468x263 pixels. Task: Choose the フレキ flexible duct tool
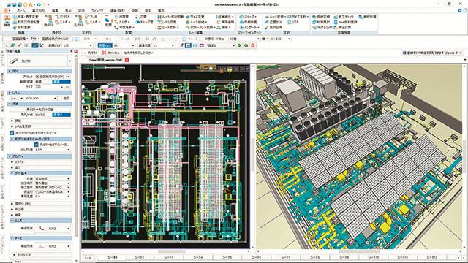[x=91, y=17]
